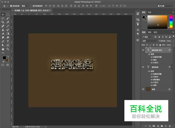Open the 3D cube panel icon
Viewport: 175px width, 128px height.
138,40
